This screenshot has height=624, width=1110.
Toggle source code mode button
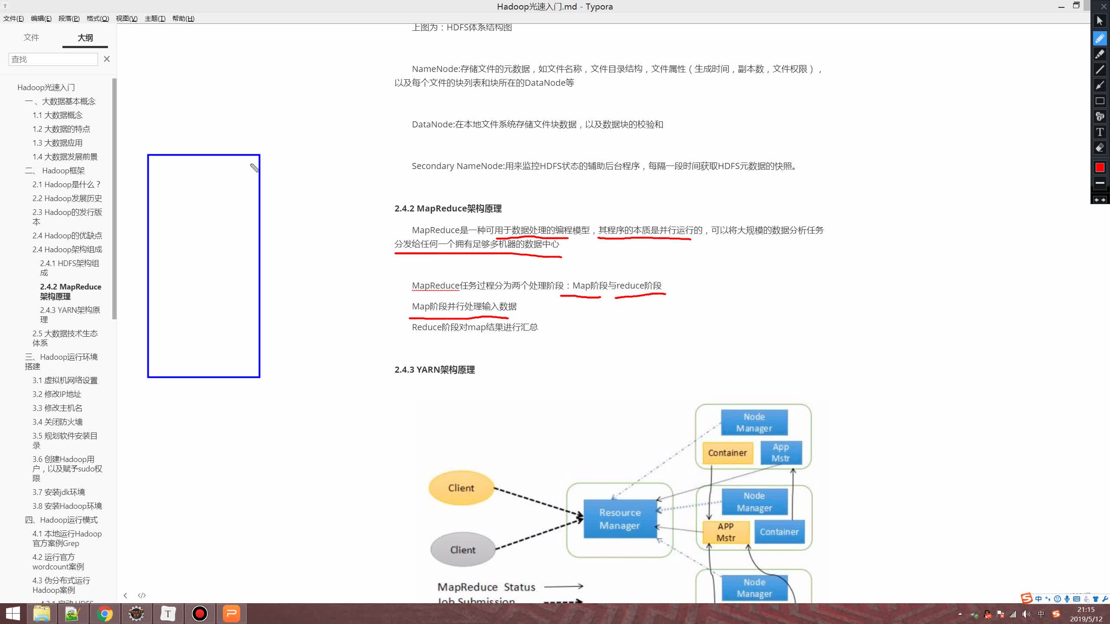tap(142, 595)
